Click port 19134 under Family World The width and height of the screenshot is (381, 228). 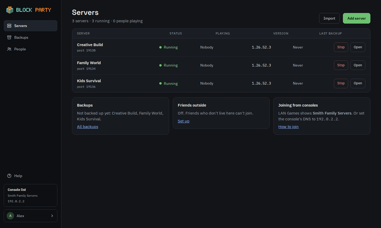[86, 69]
